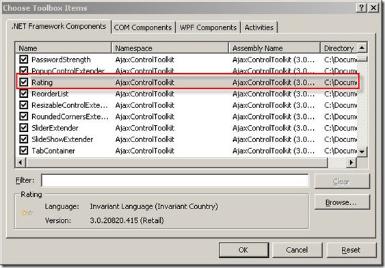The image size is (385, 268).
Task: Confirm with the OK button
Action: click(243, 250)
